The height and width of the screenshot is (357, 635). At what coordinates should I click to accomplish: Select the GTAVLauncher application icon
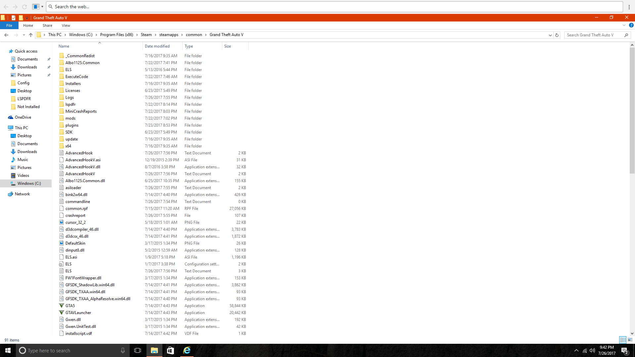click(x=62, y=312)
